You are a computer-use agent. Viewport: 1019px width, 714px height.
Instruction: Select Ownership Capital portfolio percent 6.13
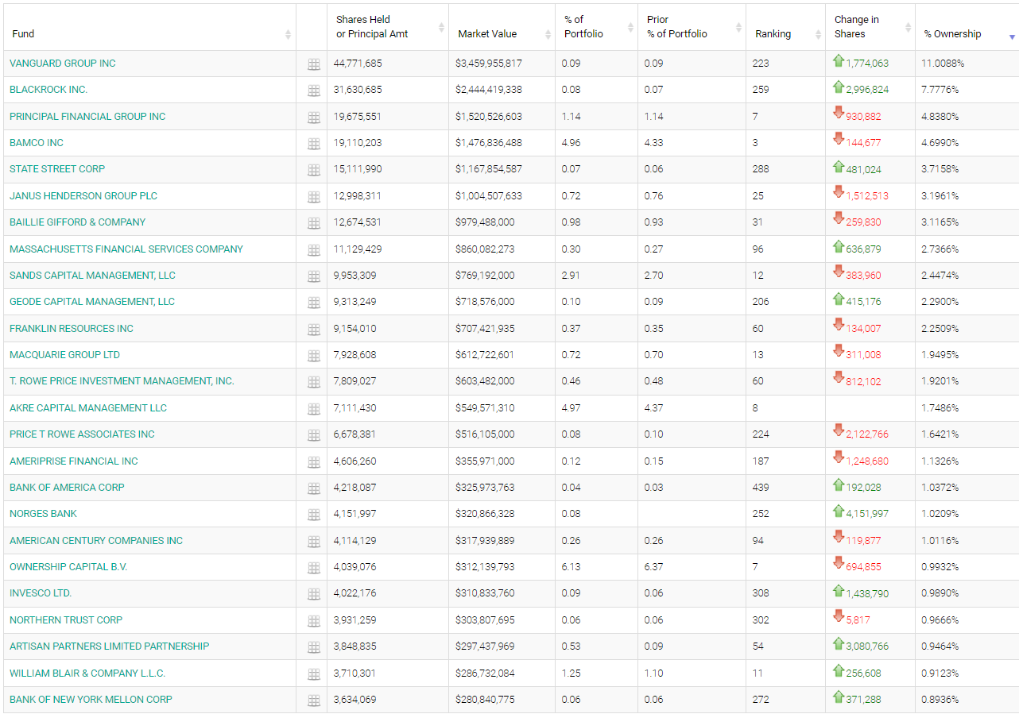click(571, 567)
